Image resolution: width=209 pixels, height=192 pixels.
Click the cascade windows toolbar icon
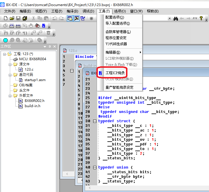coord(83,18)
